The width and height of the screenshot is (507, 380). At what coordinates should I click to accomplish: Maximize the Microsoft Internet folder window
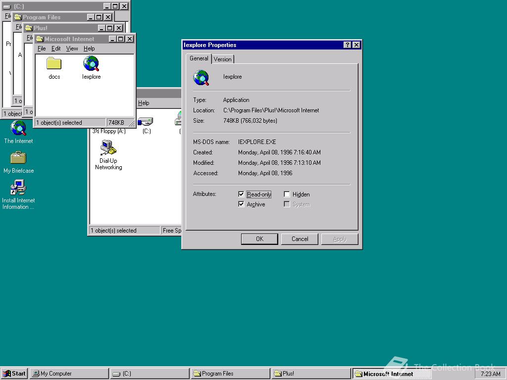121,39
